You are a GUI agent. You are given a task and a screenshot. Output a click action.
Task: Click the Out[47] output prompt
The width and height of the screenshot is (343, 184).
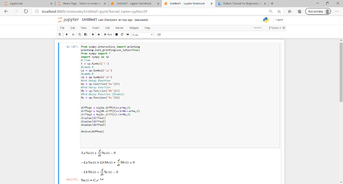coord(72,180)
